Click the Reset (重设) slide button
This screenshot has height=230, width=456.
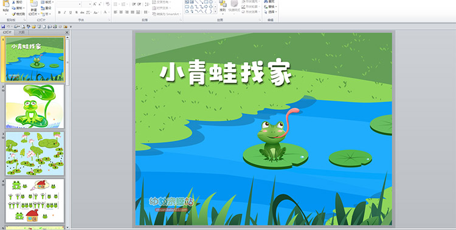tap(46, 8)
